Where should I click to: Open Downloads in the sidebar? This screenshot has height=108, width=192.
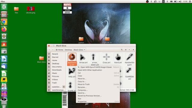click(57, 70)
